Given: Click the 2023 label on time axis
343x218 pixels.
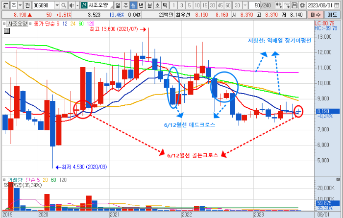Looking at the screenshot, I should pyautogui.click(x=259, y=214).
